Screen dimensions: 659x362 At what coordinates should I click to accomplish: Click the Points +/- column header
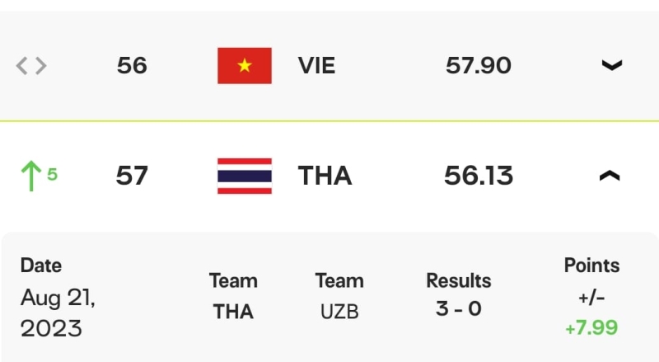point(591,281)
